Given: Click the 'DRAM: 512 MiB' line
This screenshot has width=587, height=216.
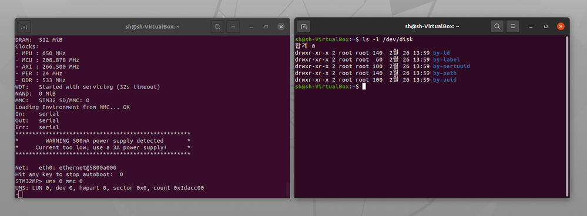Looking at the screenshot, I should pyautogui.click(x=39, y=39).
